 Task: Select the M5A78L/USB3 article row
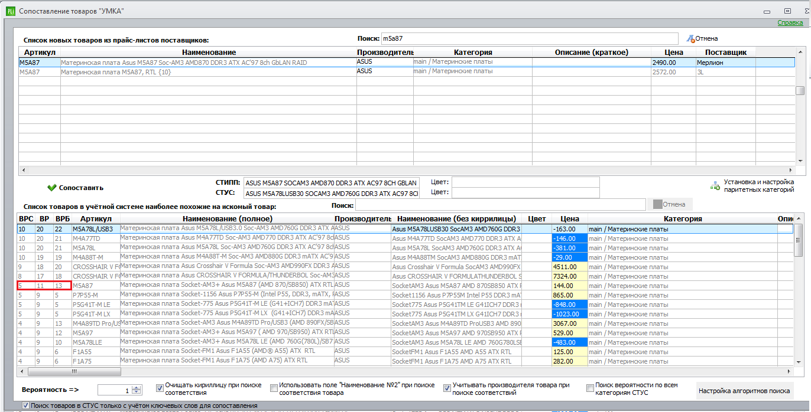coord(405,229)
